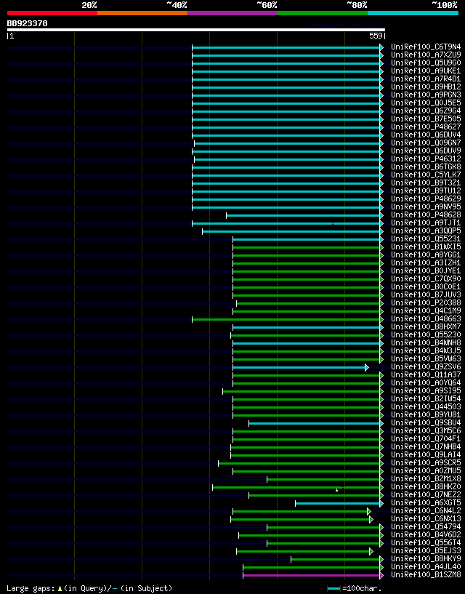465x594 pixels.
Task: Select hit label UniRef100_B8HXM7
Action: [426, 326]
